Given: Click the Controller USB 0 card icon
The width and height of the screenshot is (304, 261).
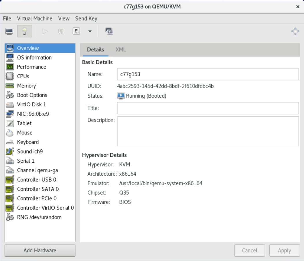Looking at the screenshot, I should tap(10, 179).
